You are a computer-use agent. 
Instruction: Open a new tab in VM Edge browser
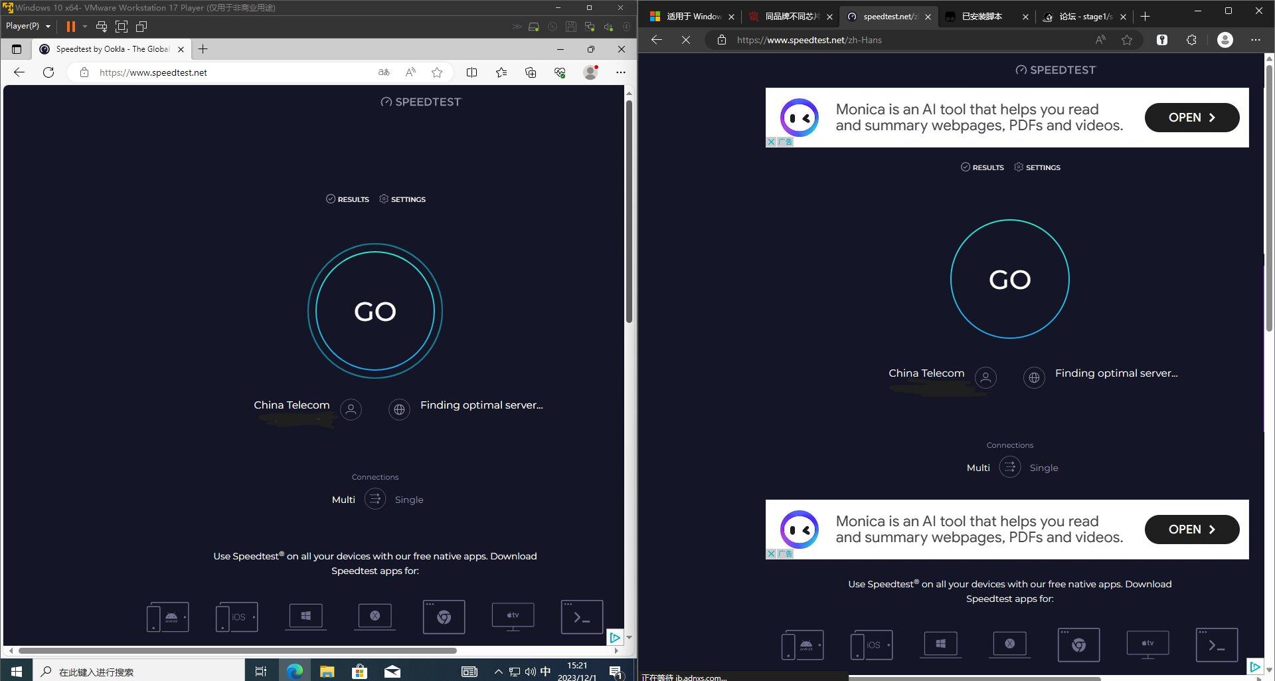click(x=203, y=49)
